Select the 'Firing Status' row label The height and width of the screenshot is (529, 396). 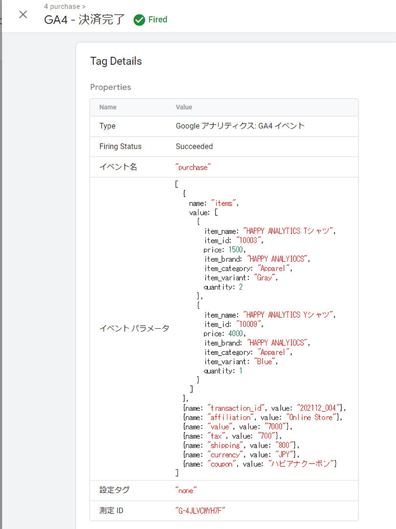[x=120, y=147]
